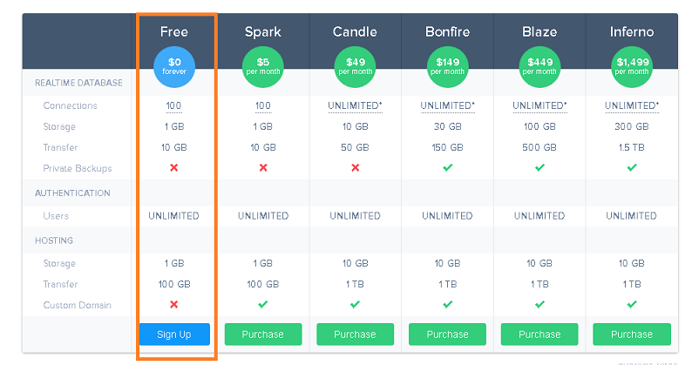Click the underlined UNLIMITED* connections under Candle
The width and height of the screenshot is (692, 365).
coord(356,106)
